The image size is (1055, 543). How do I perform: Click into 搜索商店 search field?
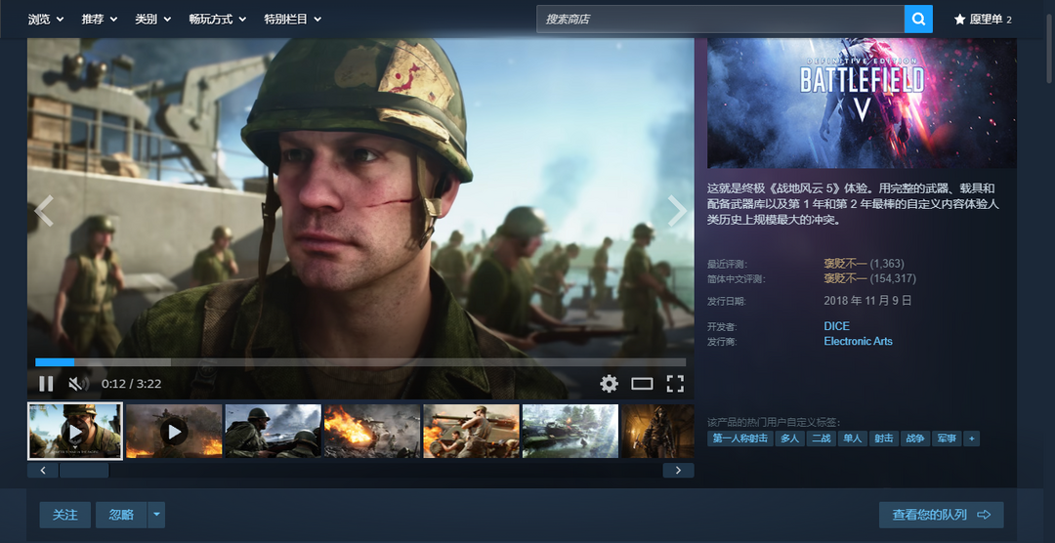click(720, 19)
